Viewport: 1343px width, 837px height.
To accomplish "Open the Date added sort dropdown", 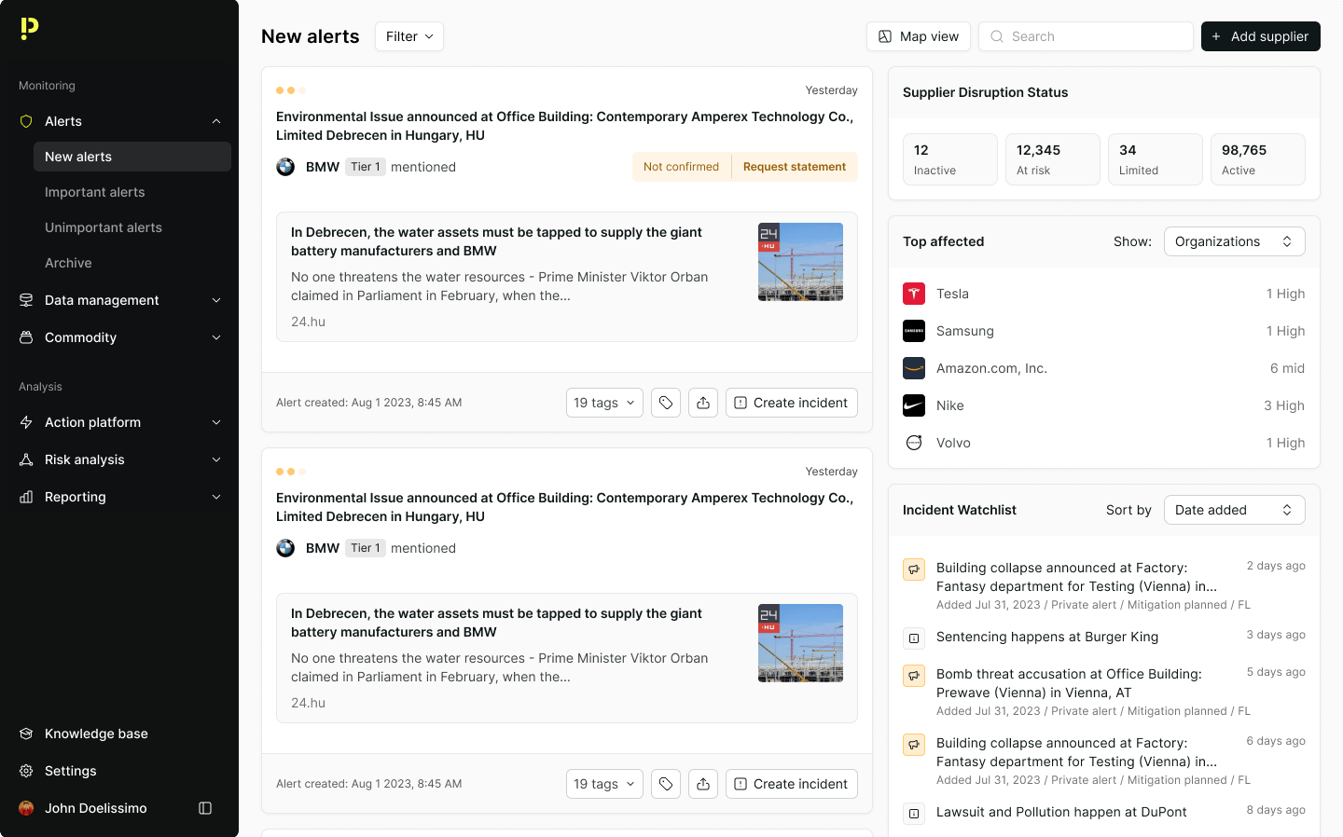I will [1234, 510].
